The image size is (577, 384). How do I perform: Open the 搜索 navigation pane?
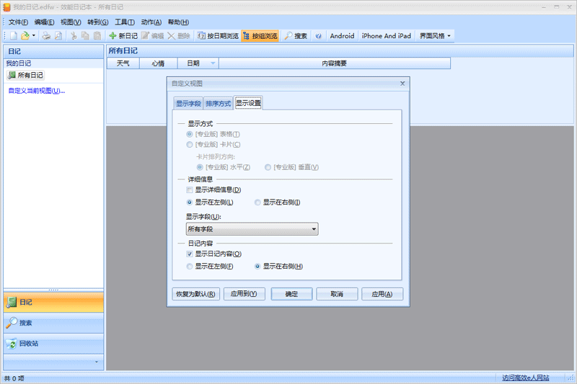click(x=53, y=323)
